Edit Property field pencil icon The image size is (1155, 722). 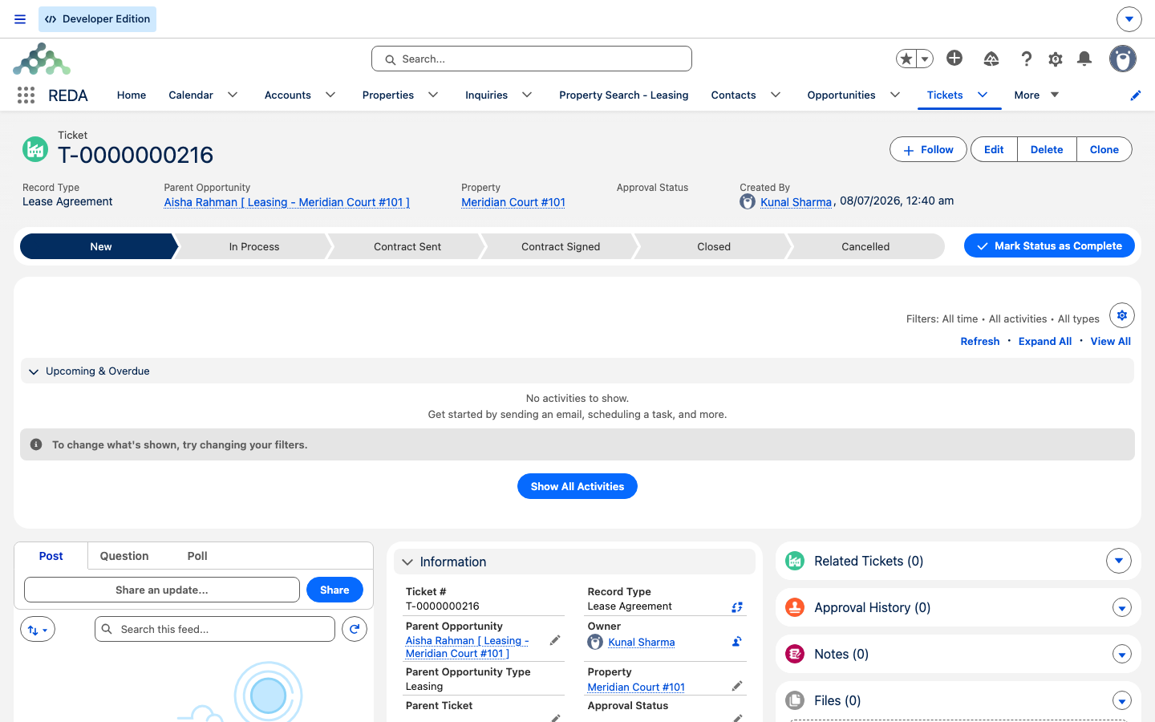[x=737, y=687]
